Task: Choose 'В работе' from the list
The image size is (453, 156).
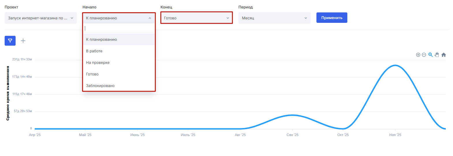Action: [94, 51]
